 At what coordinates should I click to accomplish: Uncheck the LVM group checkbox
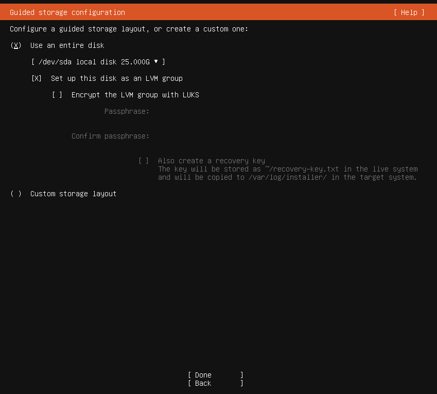pos(37,78)
